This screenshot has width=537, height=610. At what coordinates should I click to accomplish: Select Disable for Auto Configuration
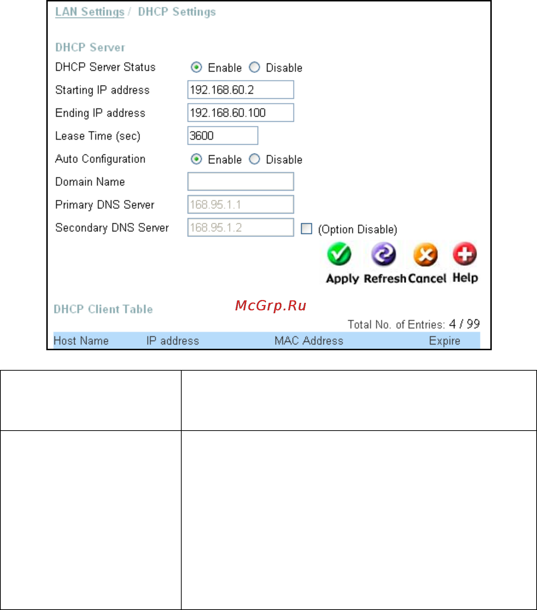[255, 159]
